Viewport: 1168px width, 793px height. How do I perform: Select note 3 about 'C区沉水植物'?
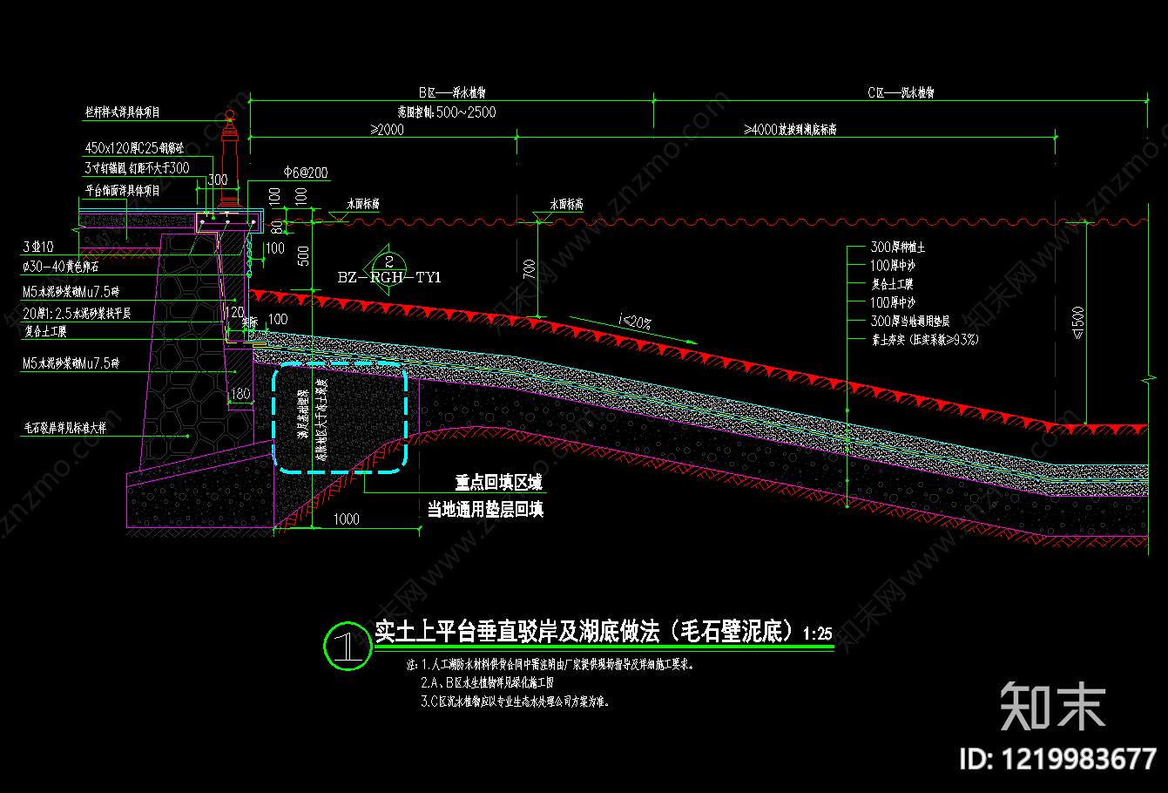point(516,701)
